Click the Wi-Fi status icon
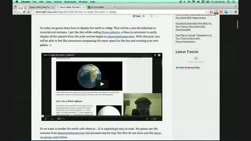 click(x=193, y=2)
